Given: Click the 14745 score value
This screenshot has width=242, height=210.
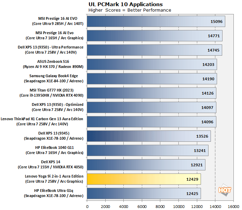Looking at the screenshot, I should coord(214,50).
